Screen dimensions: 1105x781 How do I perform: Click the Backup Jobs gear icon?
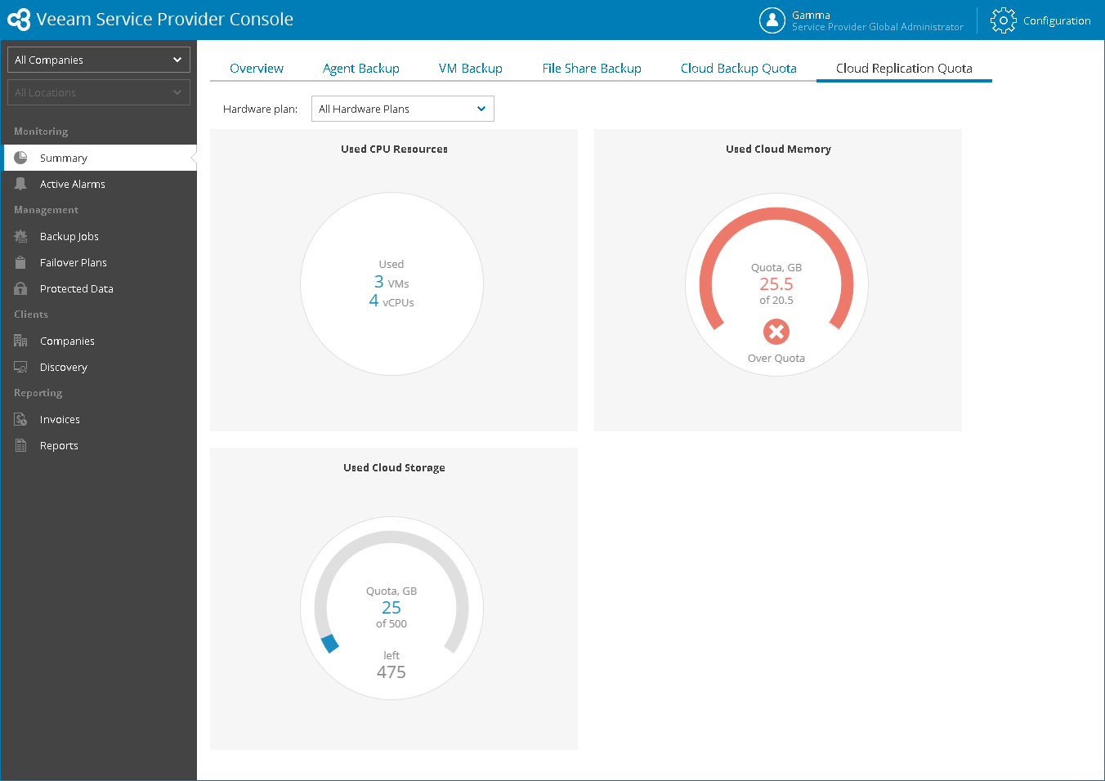coord(20,236)
